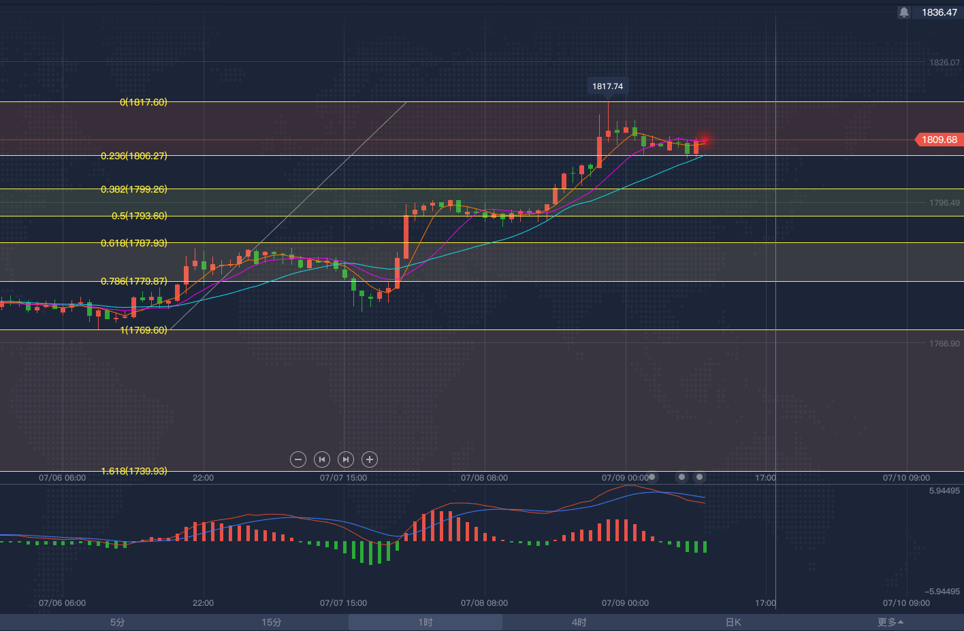Click the price alert bell icon
The height and width of the screenshot is (631, 964).
[903, 12]
